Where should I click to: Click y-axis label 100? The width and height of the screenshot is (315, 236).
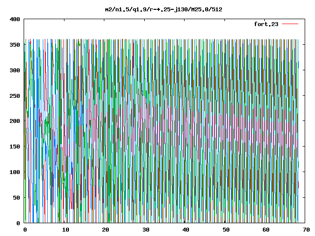(x=15, y=172)
